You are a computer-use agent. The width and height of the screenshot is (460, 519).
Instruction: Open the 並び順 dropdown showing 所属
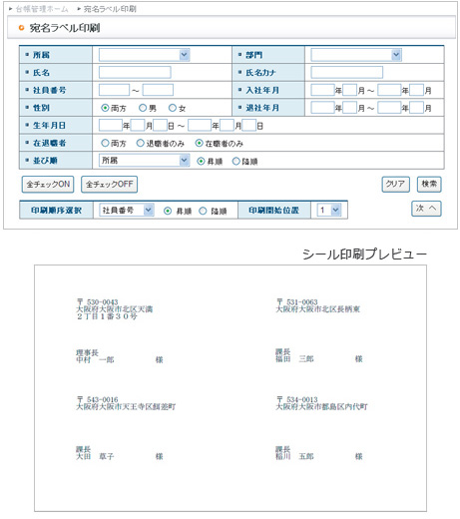coord(144,161)
